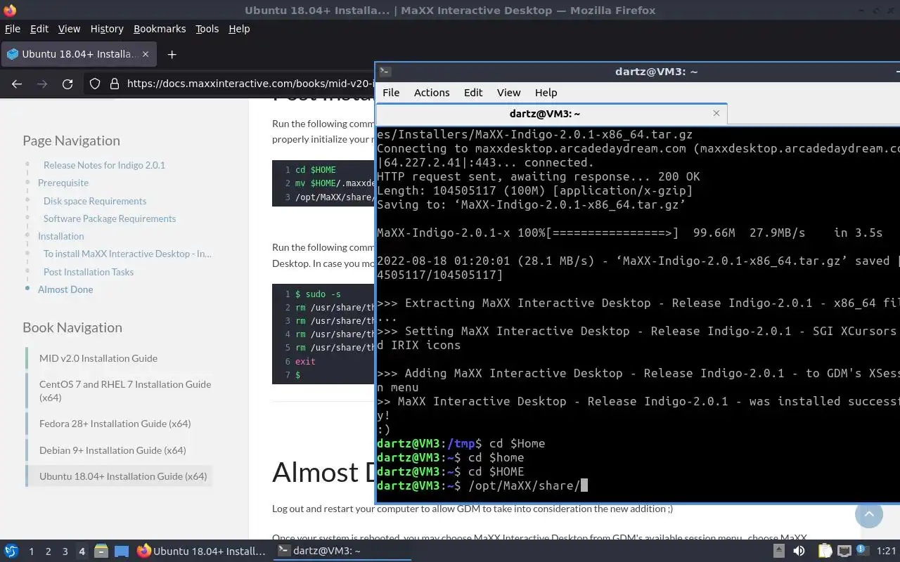
Task: Switch to virtual desktop 3
Action: (65, 551)
